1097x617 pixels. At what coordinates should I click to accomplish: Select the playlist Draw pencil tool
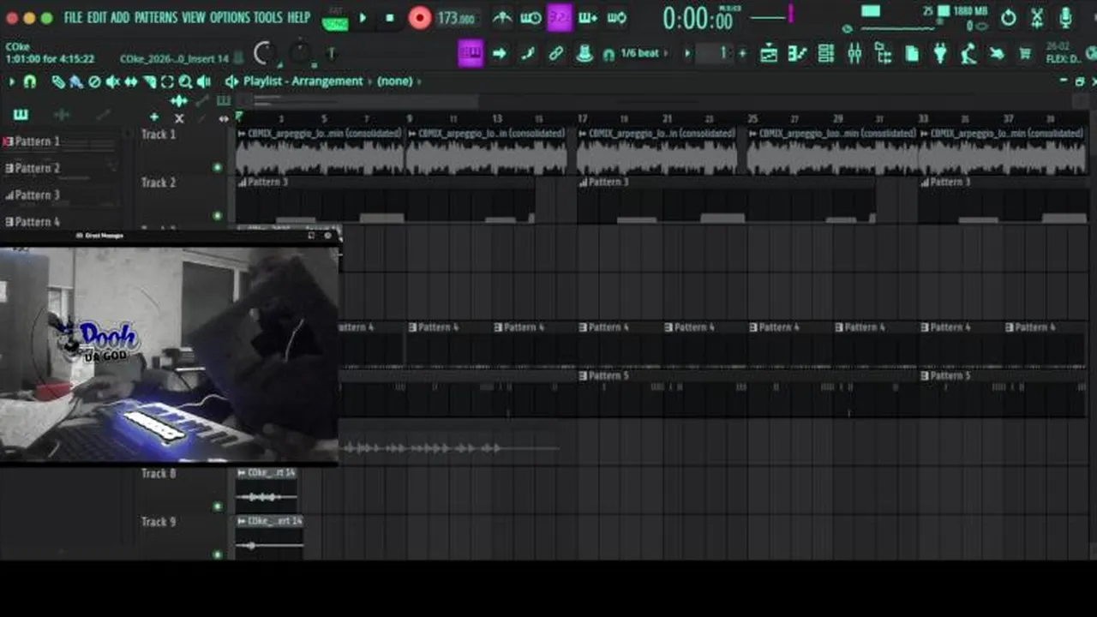tap(58, 81)
